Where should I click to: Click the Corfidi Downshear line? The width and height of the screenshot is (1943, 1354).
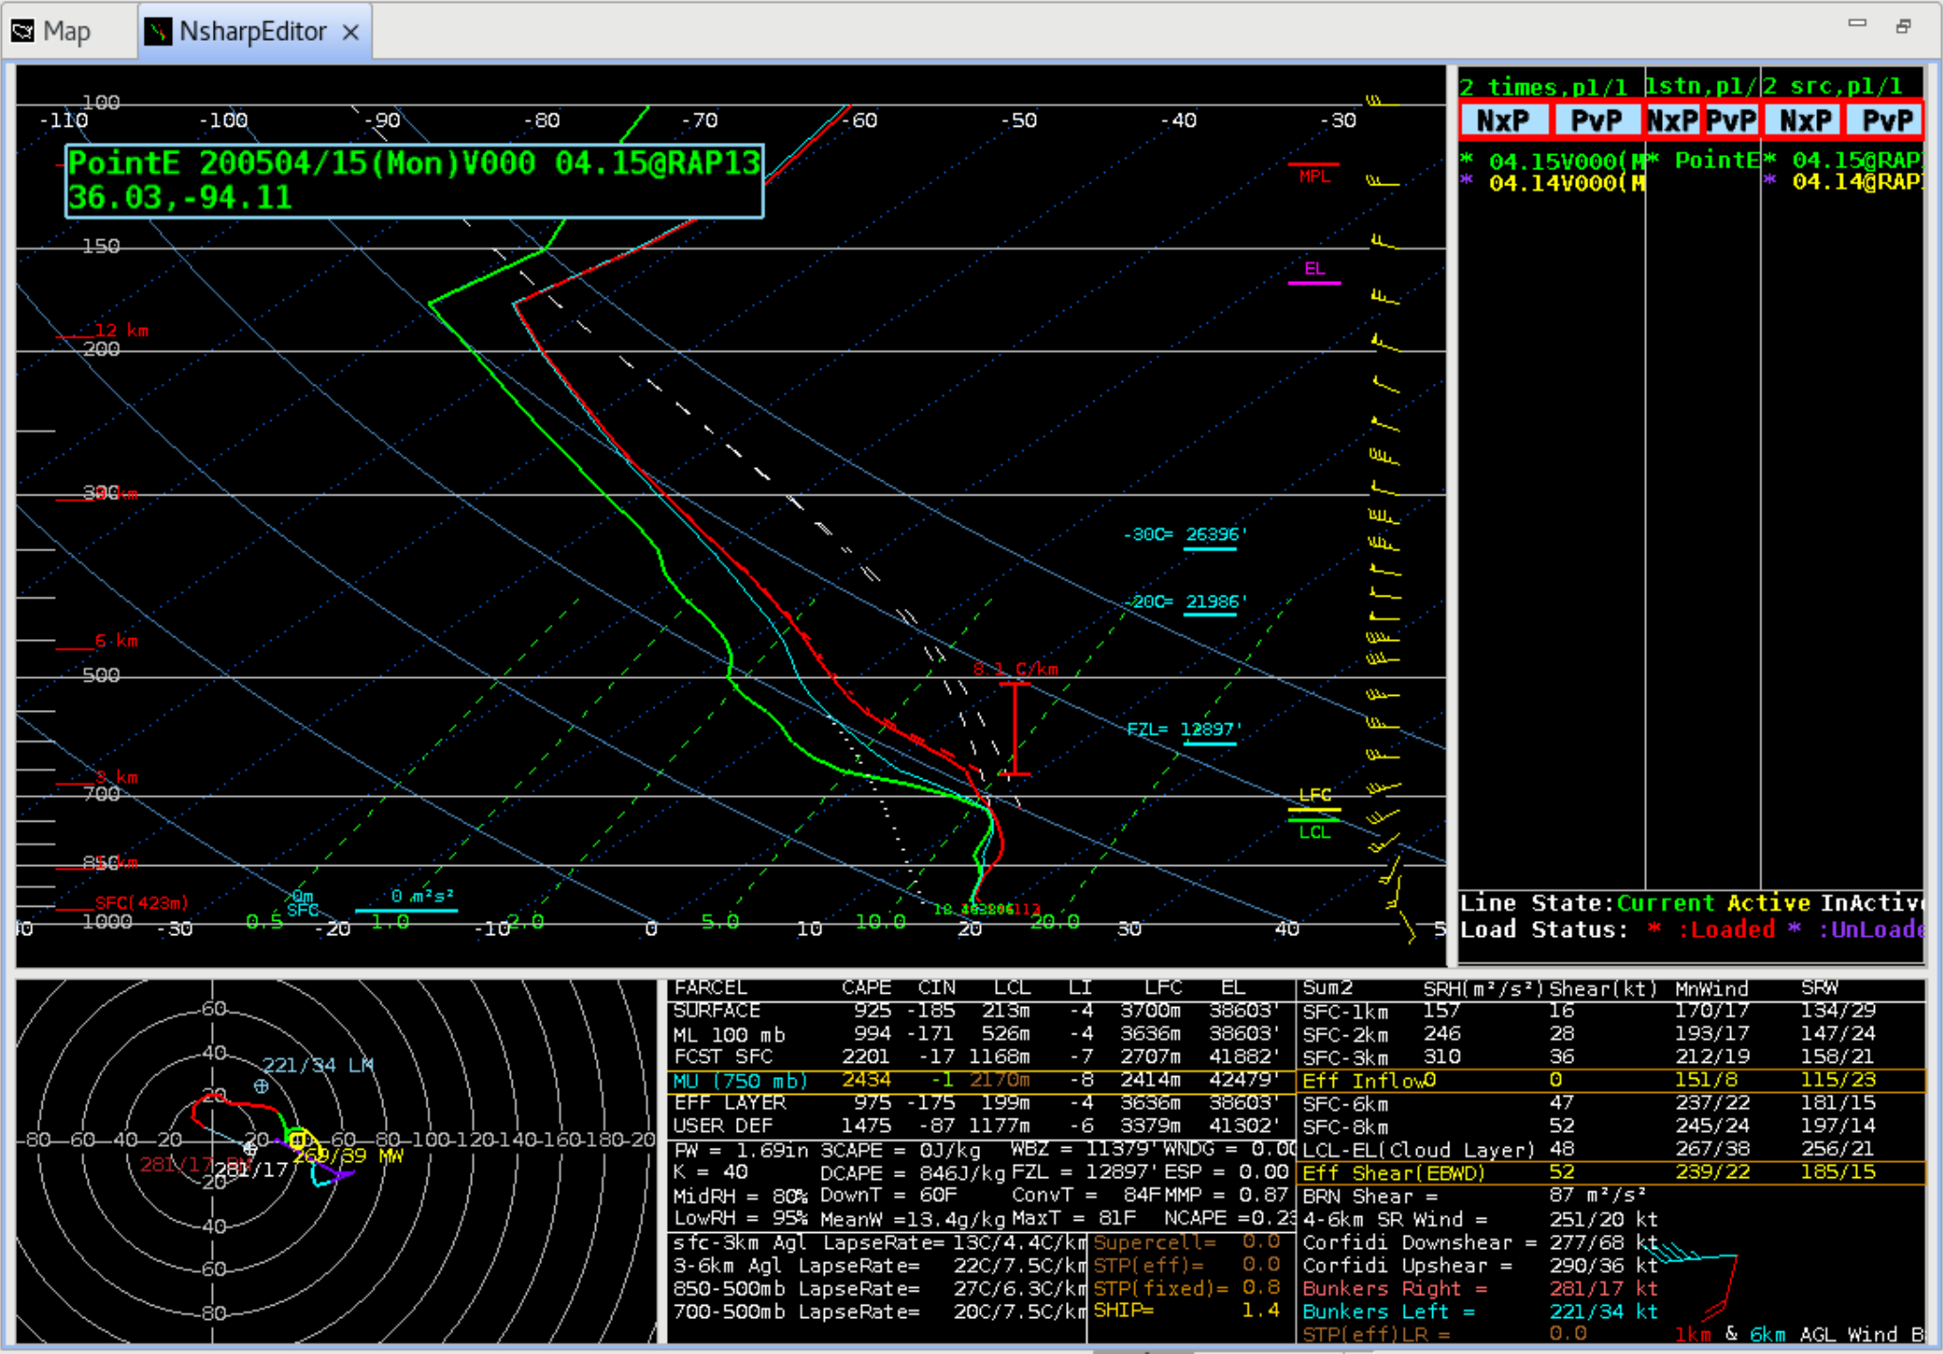point(1480,1242)
